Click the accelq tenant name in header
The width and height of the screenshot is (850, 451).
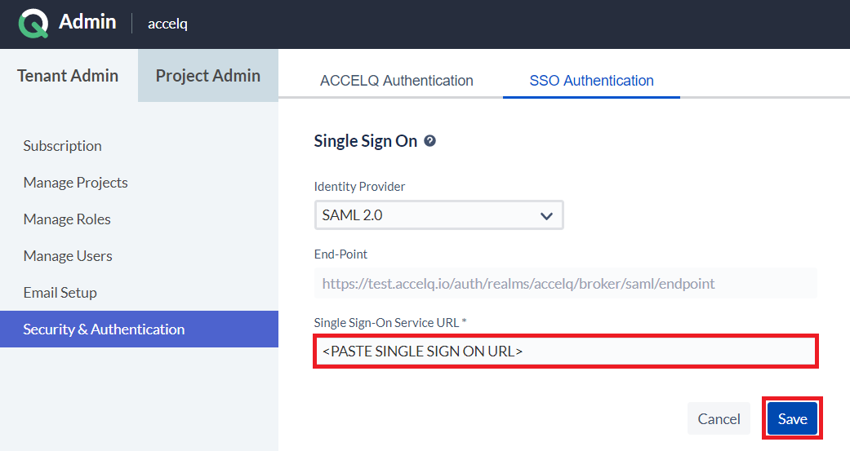point(167,24)
